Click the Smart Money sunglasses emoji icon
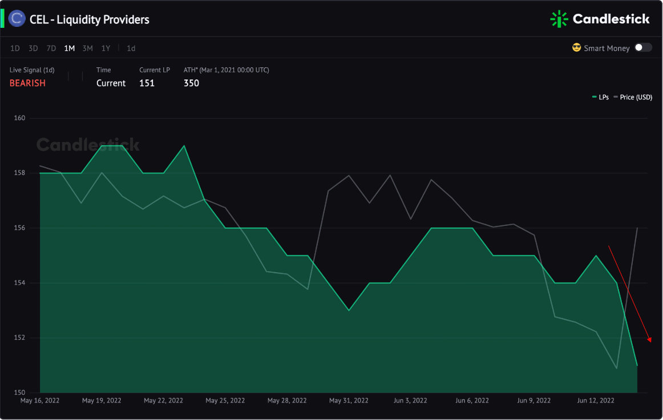Viewport: 663px width, 420px height. tap(576, 48)
